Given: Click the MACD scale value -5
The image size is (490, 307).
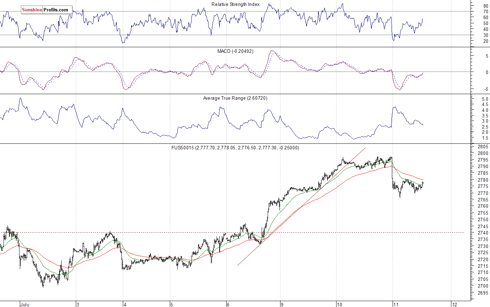Looking at the screenshot, I should (486, 89).
